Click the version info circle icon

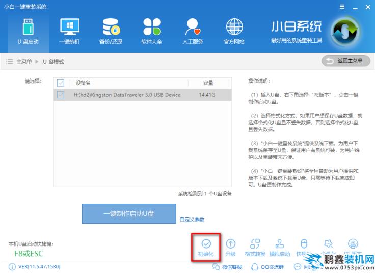point(12,267)
